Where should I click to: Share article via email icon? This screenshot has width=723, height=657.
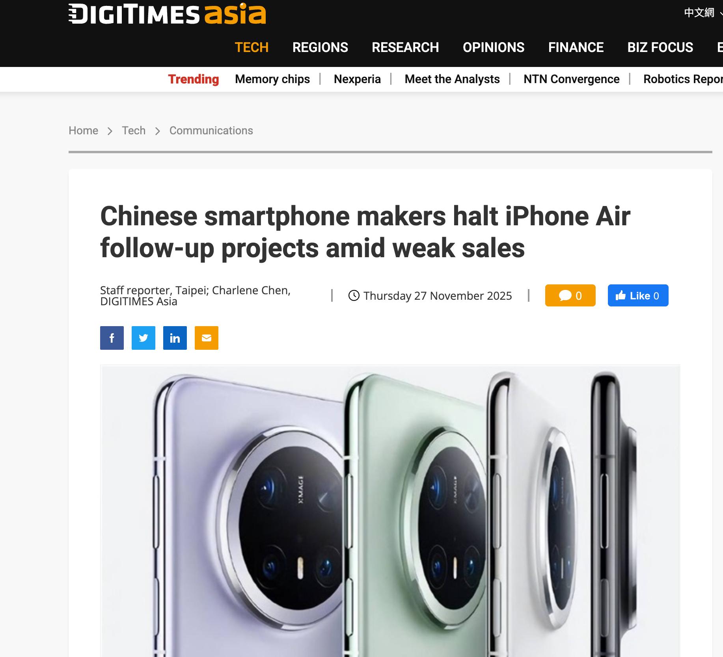tap(207, 338)
